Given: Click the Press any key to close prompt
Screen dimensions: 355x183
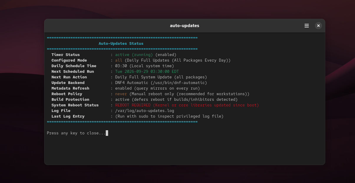Looking at the screenshot, I should [76, 133].
